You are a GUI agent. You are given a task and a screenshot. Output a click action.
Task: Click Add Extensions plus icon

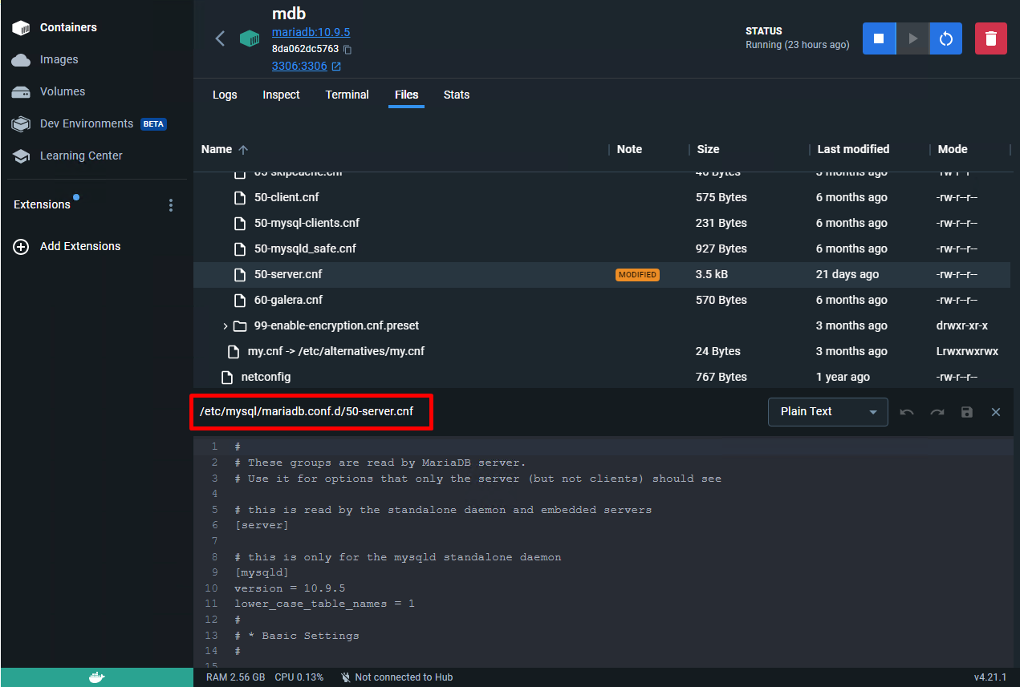pyautogui.click(x=21, y=247)
